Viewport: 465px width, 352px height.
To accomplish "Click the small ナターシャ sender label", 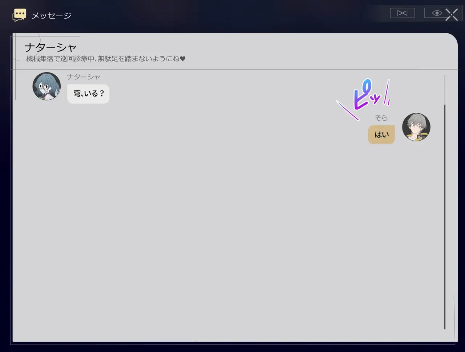I will point(84,77).
